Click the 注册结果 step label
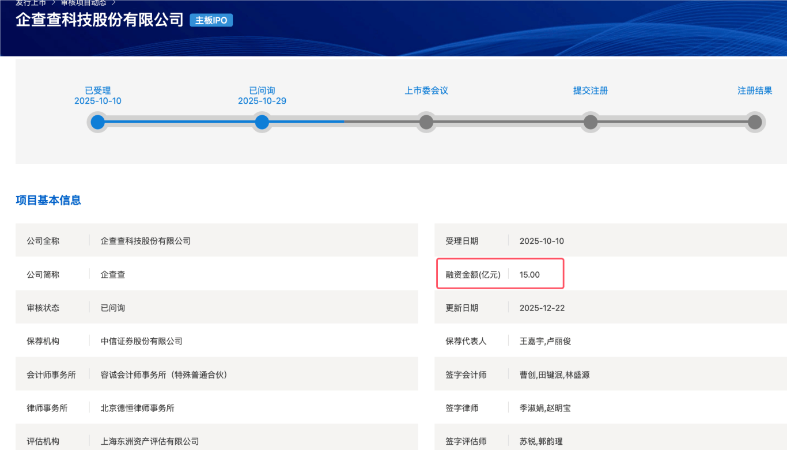The image size is (787, 450). 755,90
